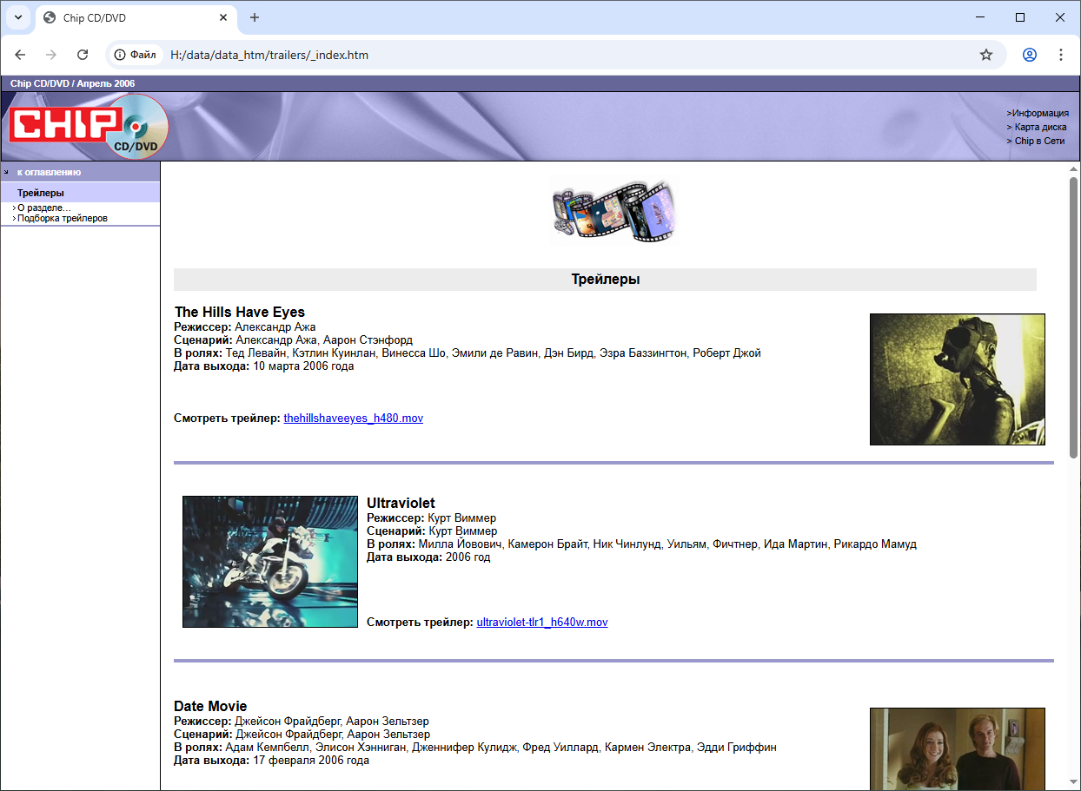The width and height of the screenshot is (1081, 791).
Task: Click The Hills Have Eyes cast line starting Тед Левайн
Action: pyautogui.click(x=468, y=353)
